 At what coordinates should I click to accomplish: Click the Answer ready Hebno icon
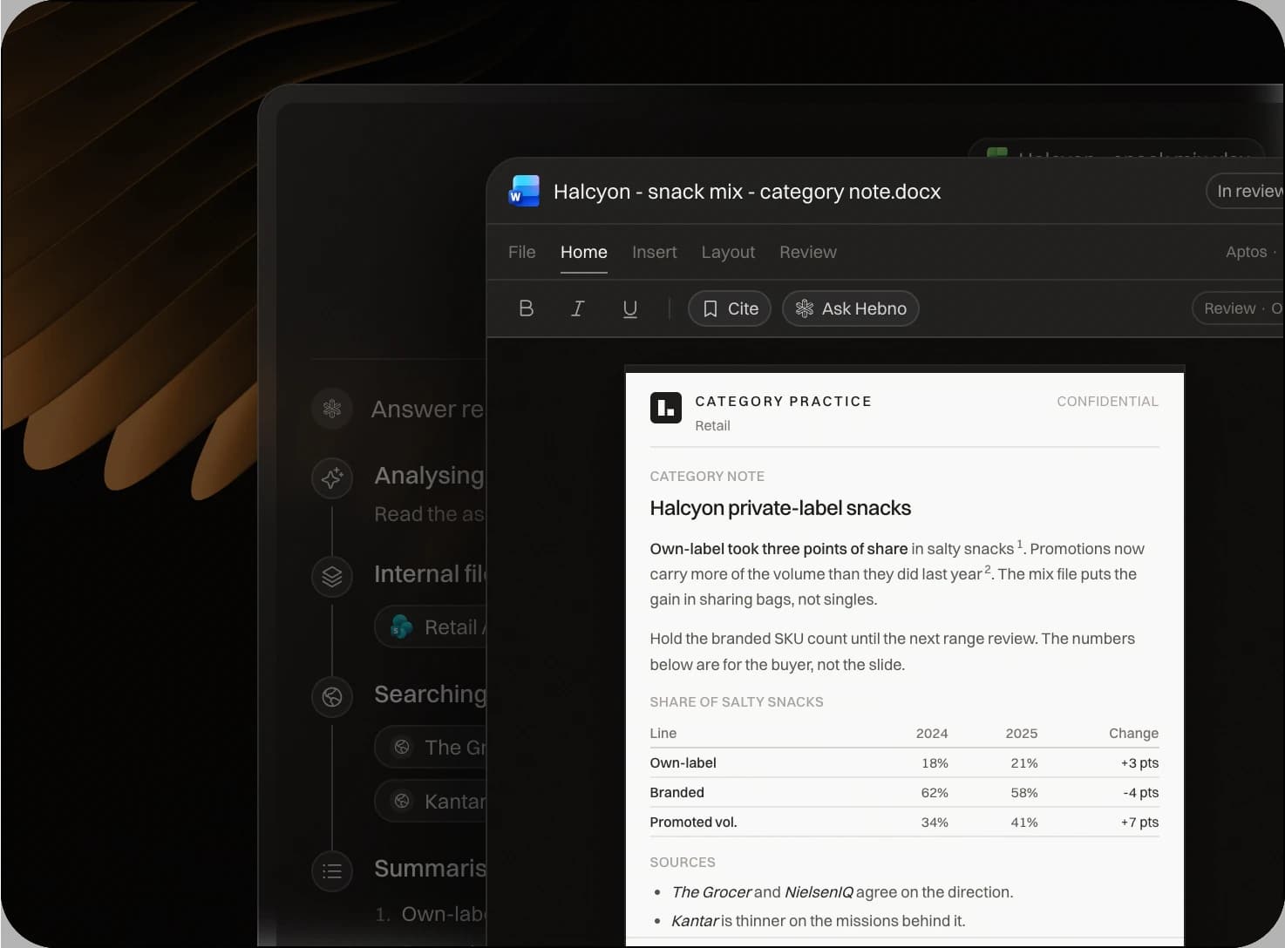tap(332, 408)
